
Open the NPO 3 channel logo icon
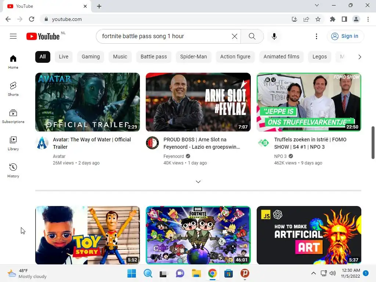click(263, 143)
